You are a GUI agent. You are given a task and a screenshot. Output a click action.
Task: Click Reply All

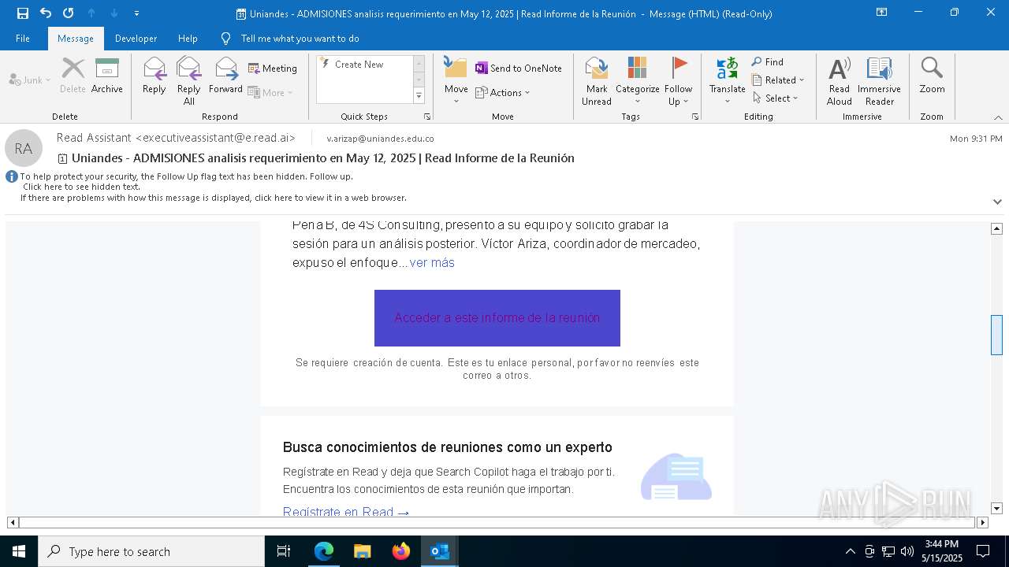point(189,81)
